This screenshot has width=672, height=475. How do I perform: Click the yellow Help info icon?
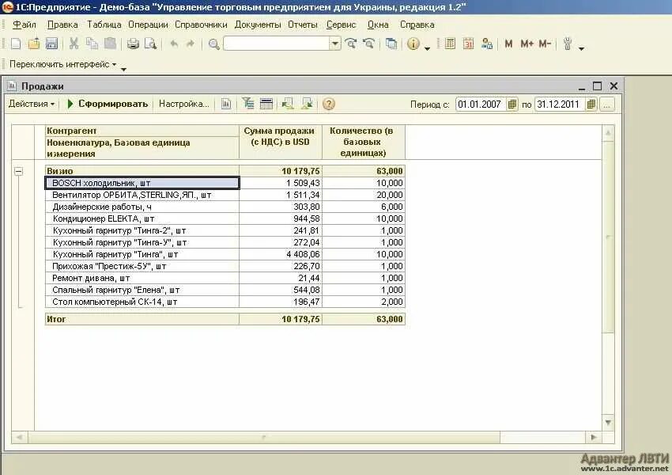point(413,44)
